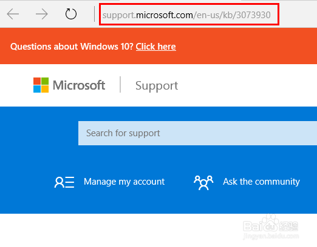Go to the Support home link

tap(157, 85)
